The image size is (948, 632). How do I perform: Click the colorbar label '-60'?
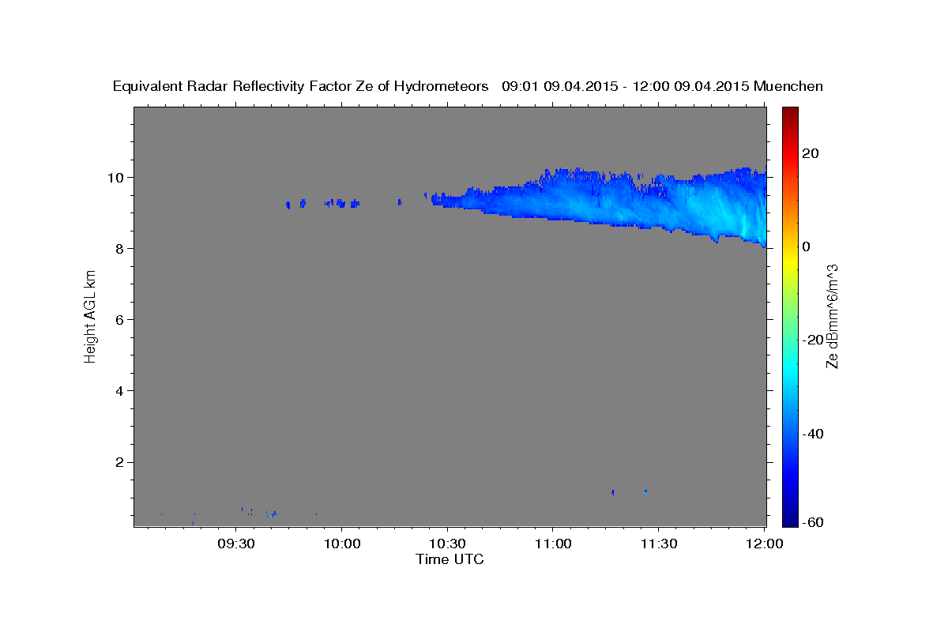point(812,522)
